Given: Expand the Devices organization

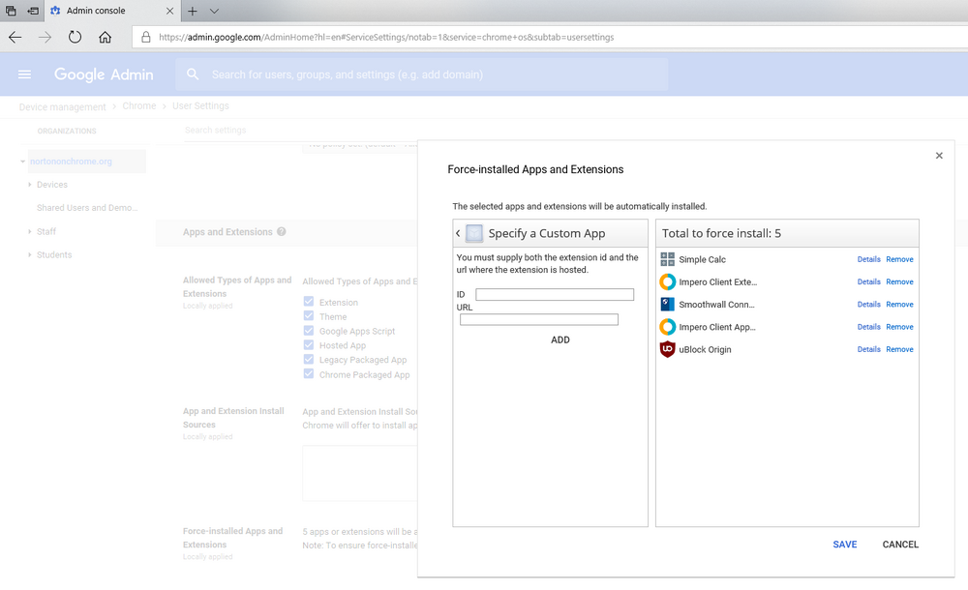Looking at the screenshot, I should point(30,185).
